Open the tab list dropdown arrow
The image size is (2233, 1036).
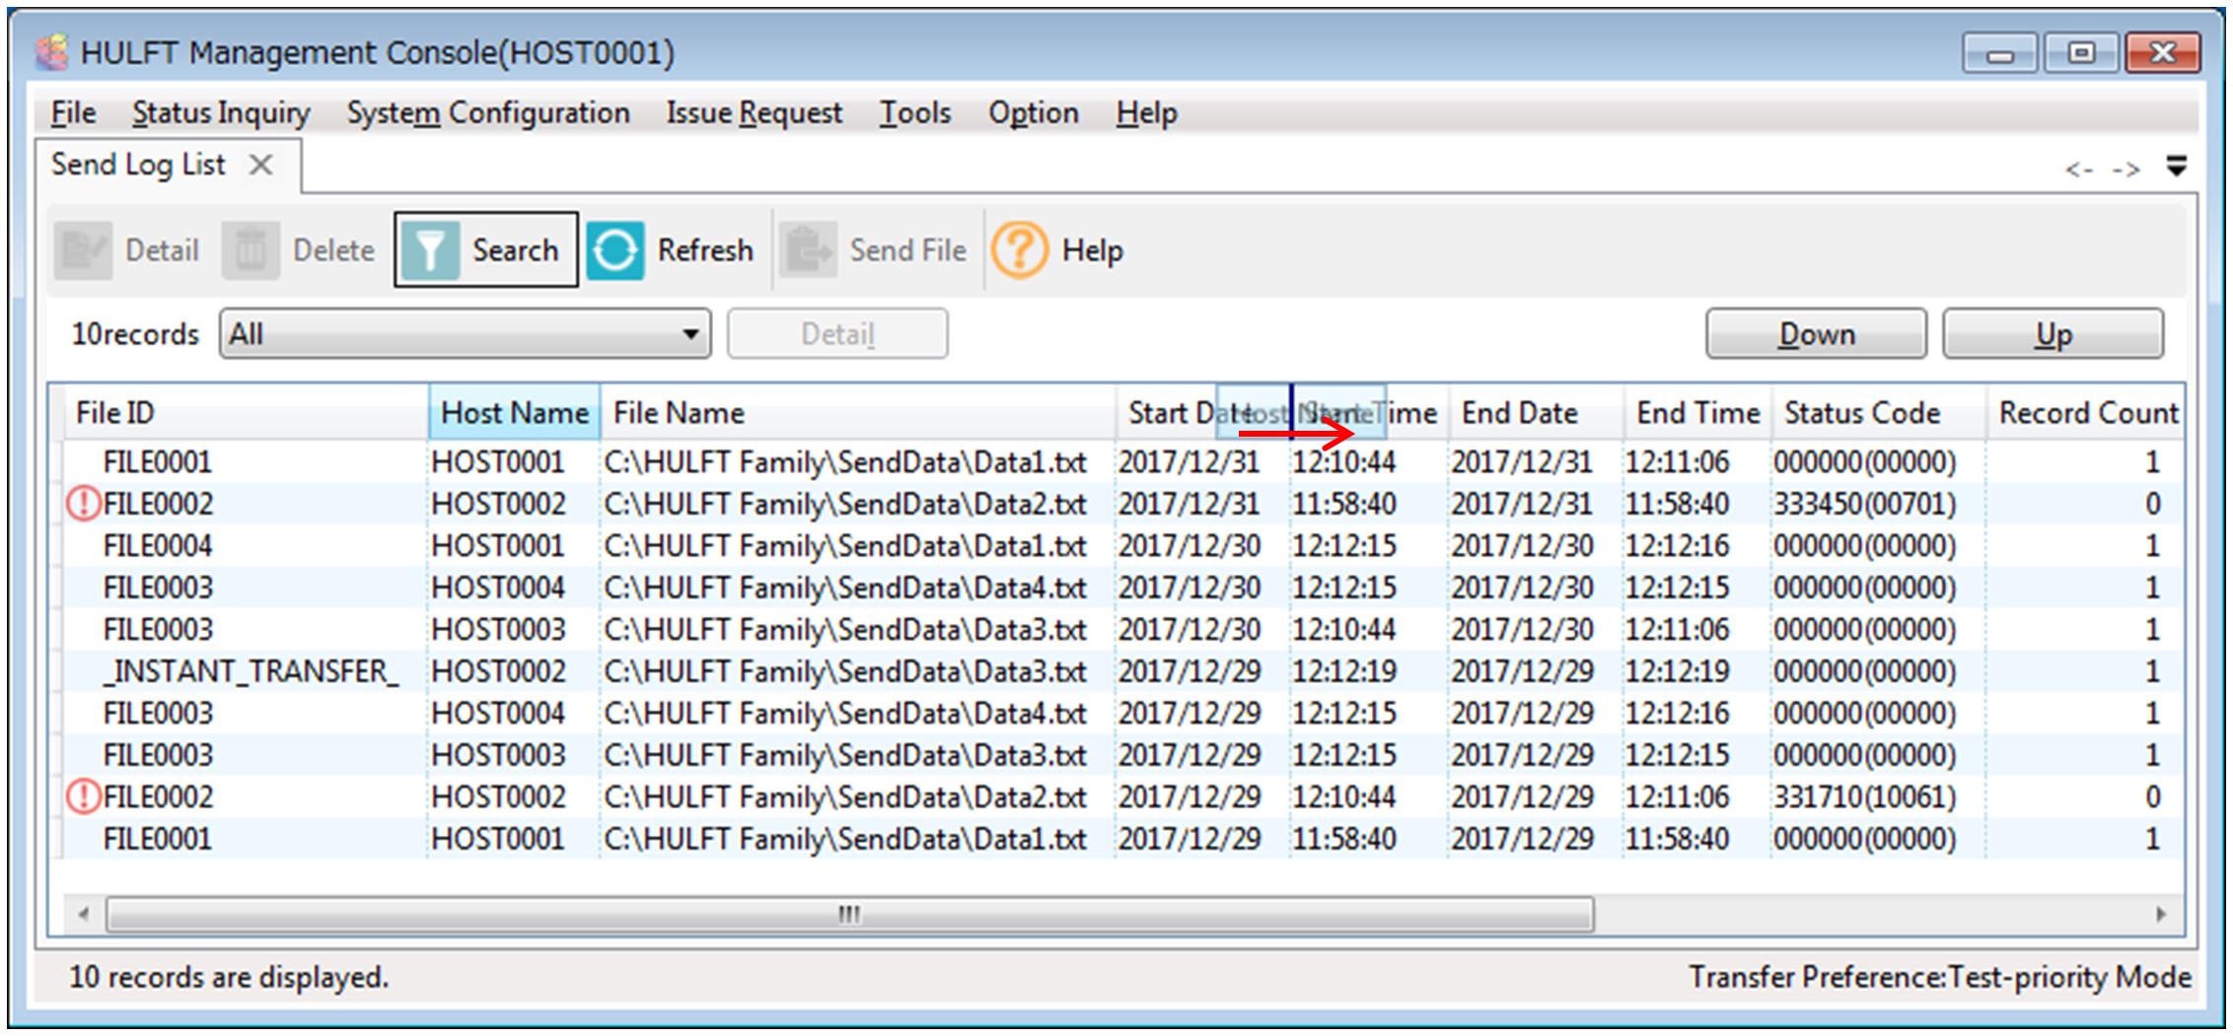[x=2177, y=166]
